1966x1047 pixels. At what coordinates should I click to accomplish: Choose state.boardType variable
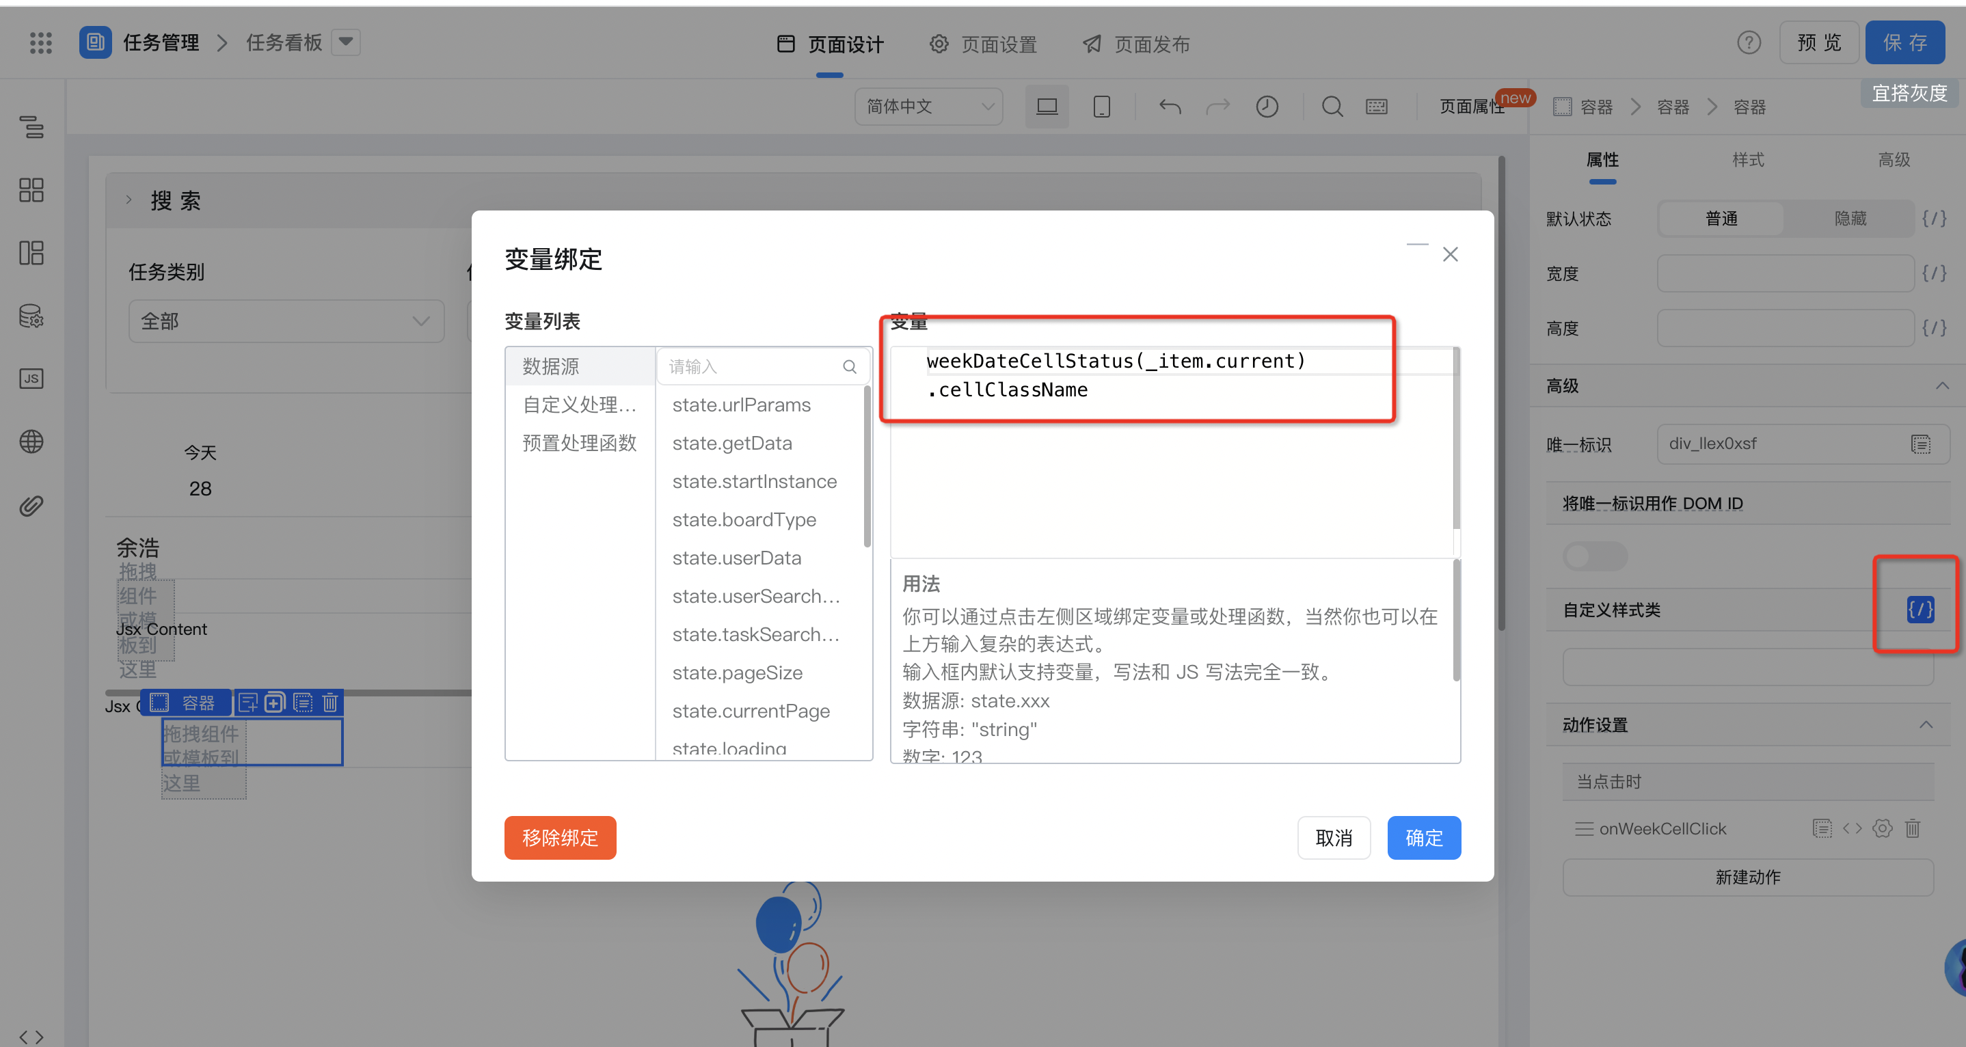tap(744, 519)
